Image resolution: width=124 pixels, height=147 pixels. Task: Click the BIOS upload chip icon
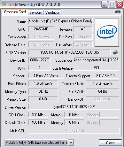[x=115, y=52]
